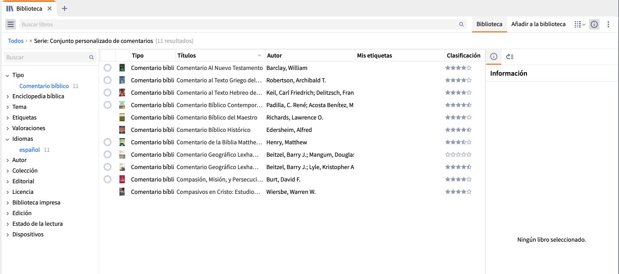Open the three-dot overflow menu
The height and width of the screenshot is (274, 619).
[608, 24]
